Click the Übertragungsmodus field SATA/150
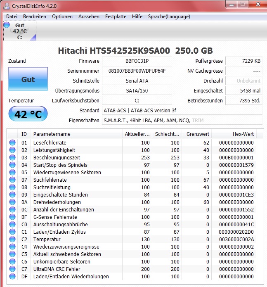267x287 pixels. coord(137,90)
